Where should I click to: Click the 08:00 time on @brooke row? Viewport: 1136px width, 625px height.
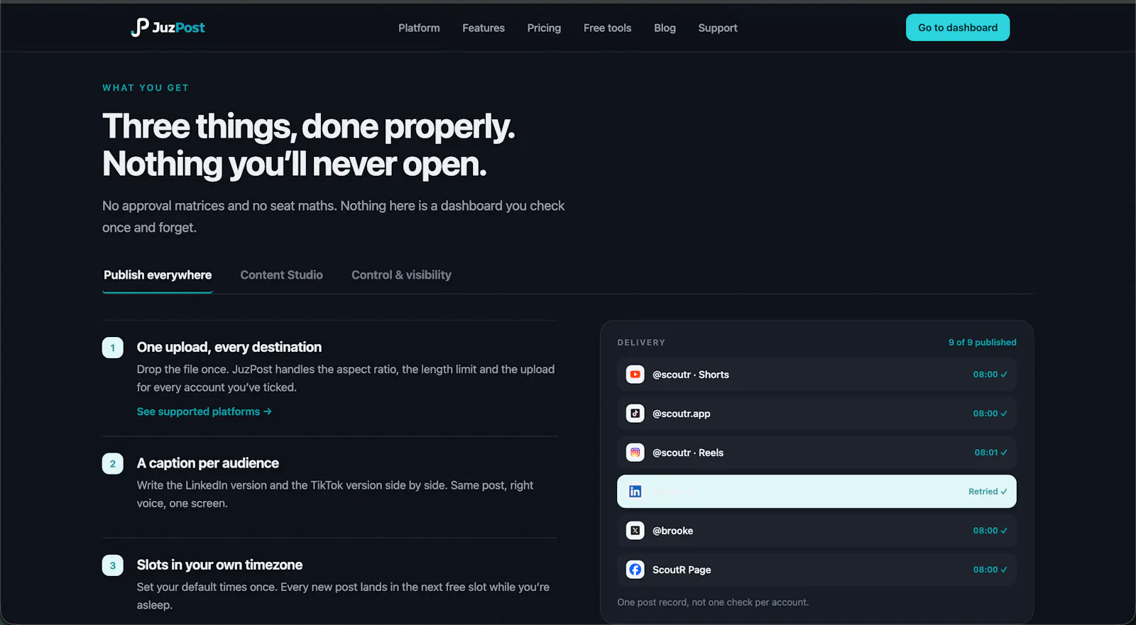990,531
